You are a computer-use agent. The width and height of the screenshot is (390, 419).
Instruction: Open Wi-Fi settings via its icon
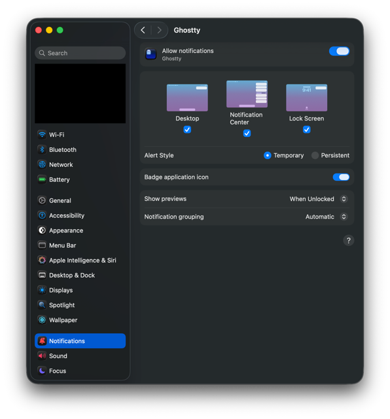point(42,134)
